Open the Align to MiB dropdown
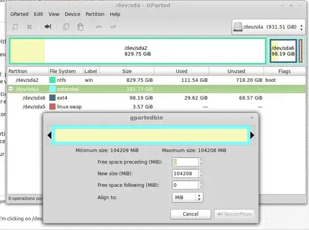The height and width of the screenshot is (230, 309). (188, 197)
